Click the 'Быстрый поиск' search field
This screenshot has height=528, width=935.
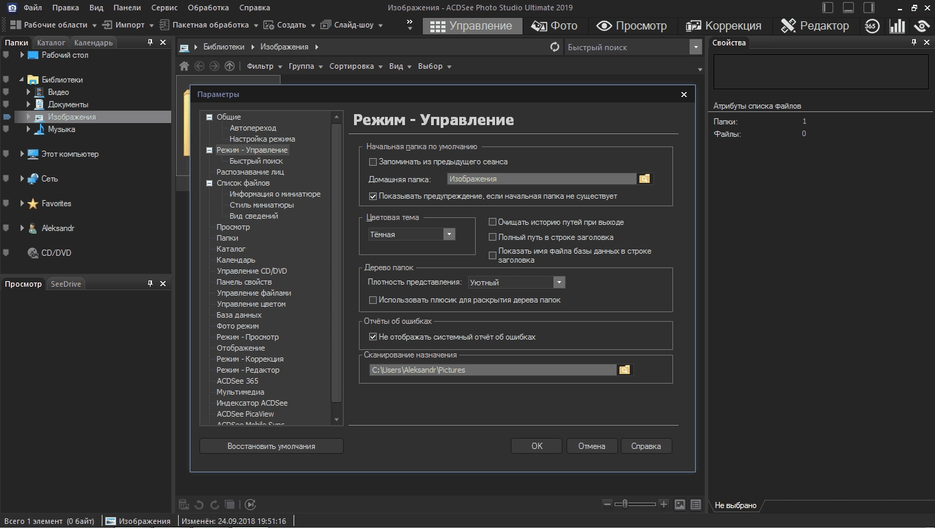coord(628,47)
